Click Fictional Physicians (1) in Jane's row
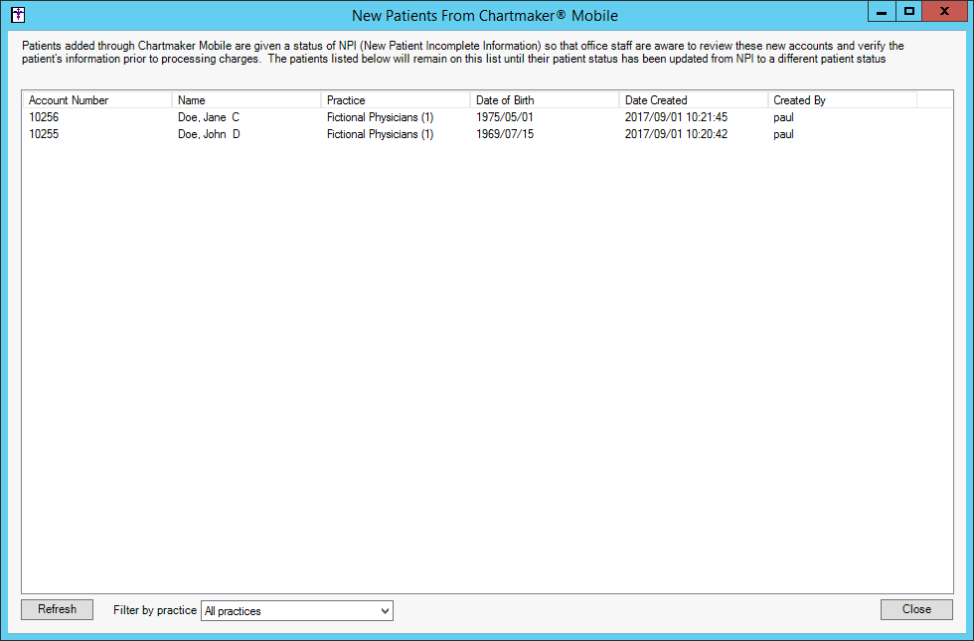 coord(380,117)
